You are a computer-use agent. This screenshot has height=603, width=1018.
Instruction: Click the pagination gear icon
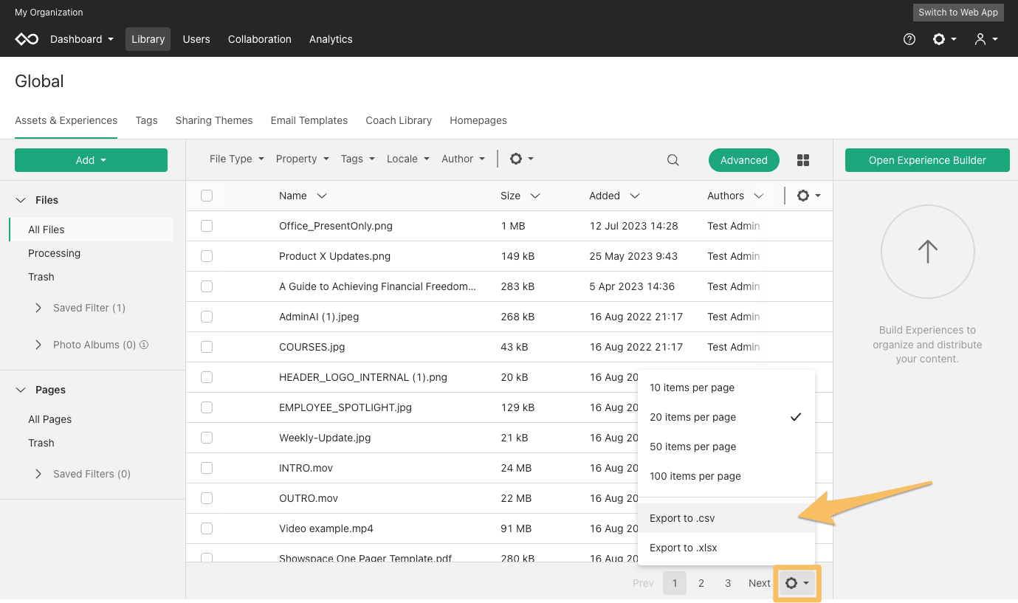pos(797,583)
